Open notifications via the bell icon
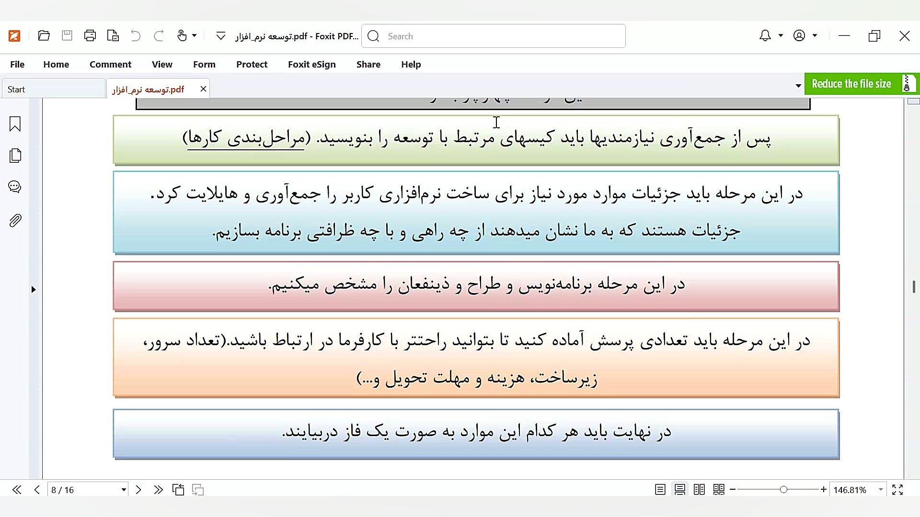The width and height of the screenshot is (920, 517). (765, 36)
